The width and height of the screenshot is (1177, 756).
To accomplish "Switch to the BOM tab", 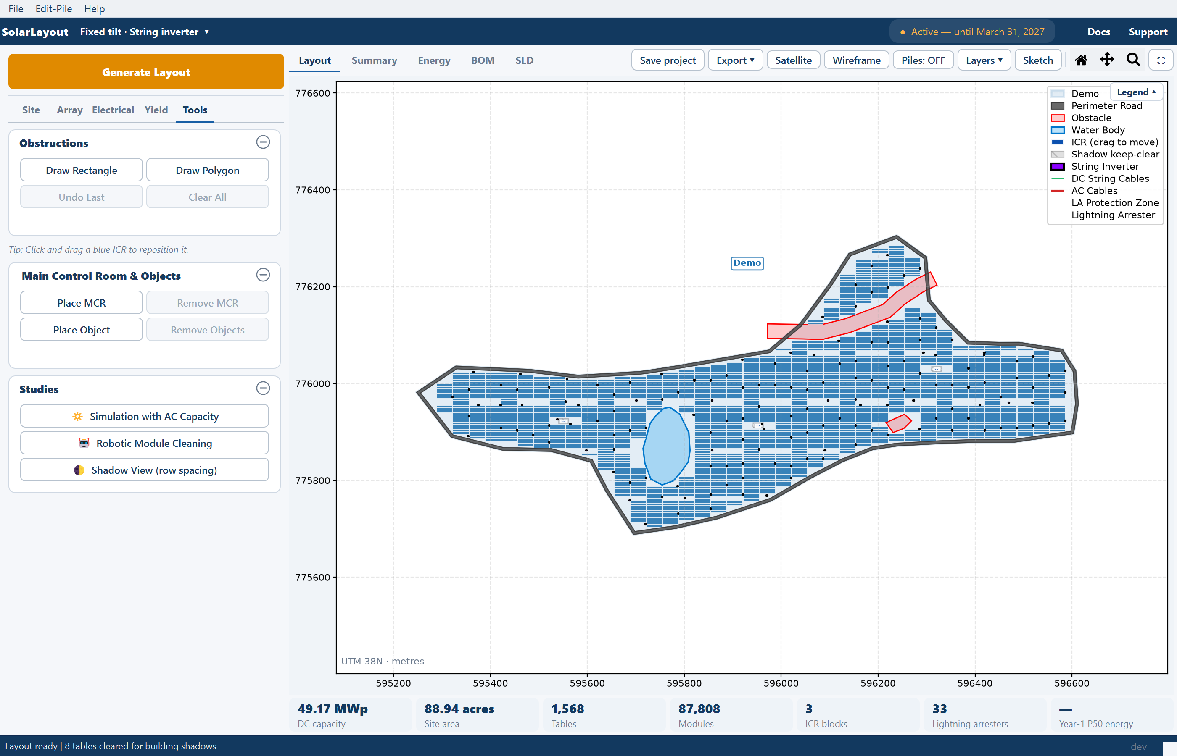I will [x=483, y=60].
